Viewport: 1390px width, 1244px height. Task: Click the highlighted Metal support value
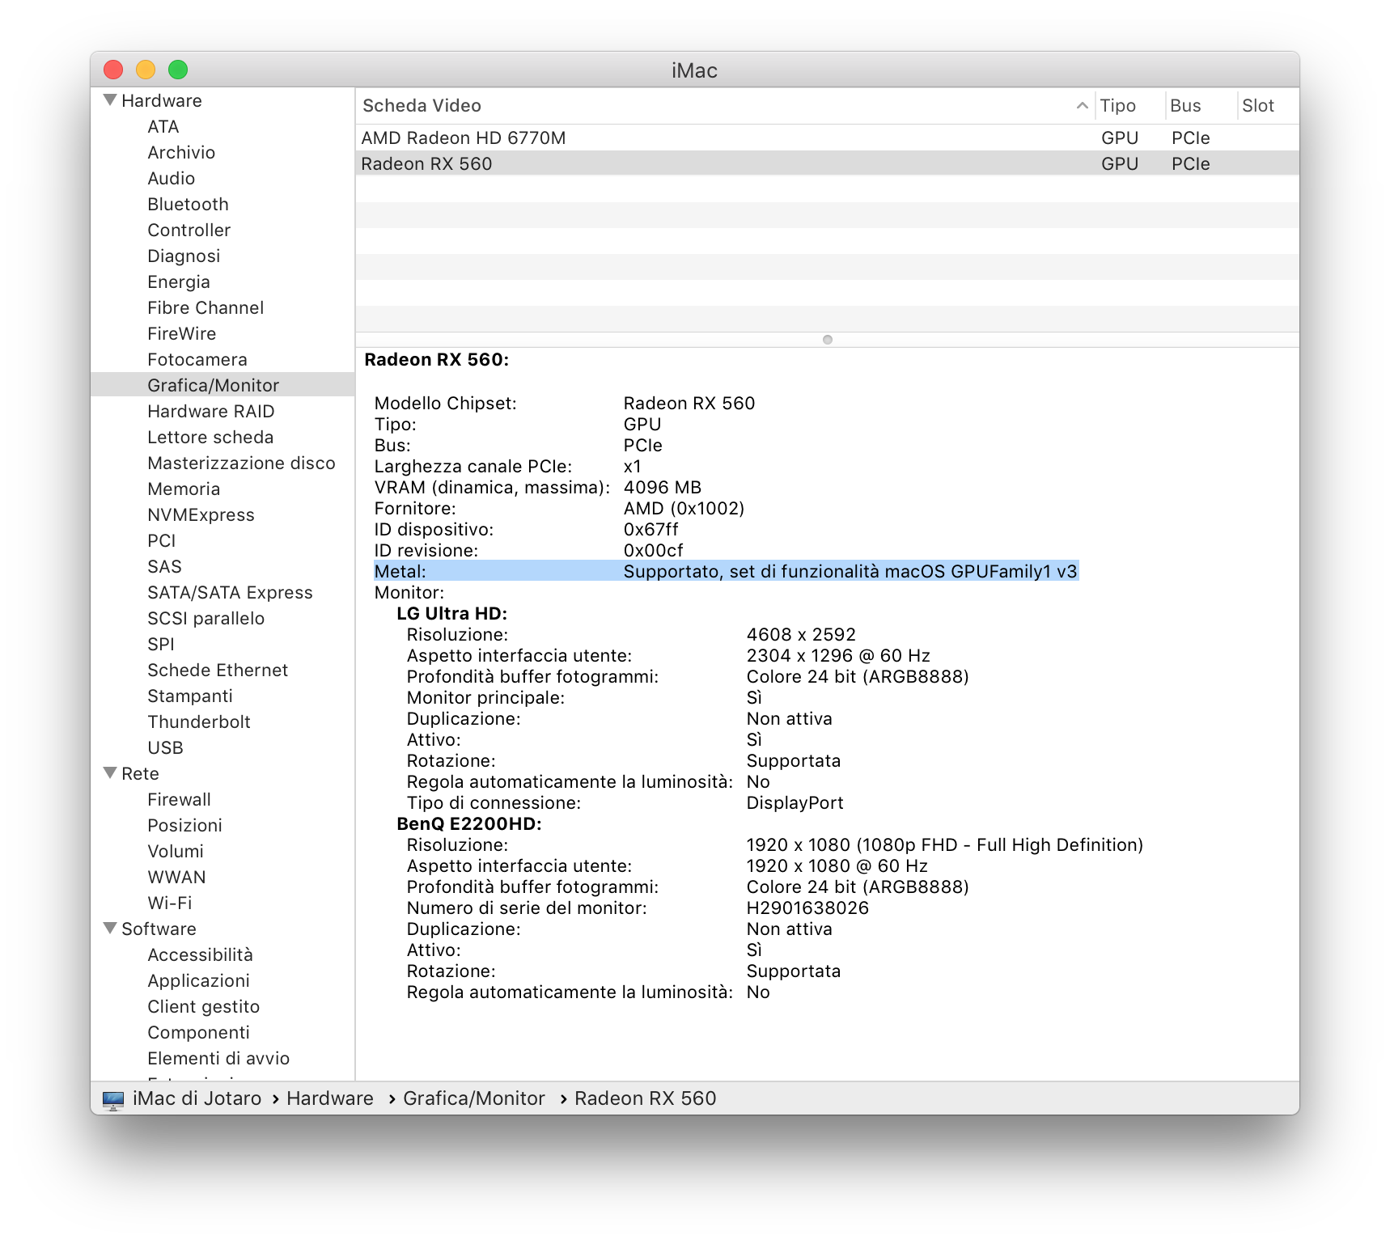coord(850,572)
